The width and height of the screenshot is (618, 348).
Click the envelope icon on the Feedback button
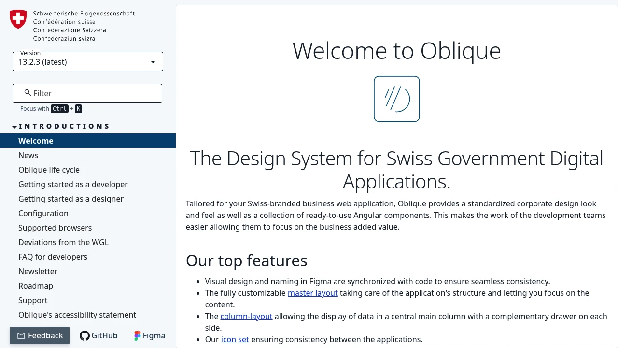click(22, 335)
